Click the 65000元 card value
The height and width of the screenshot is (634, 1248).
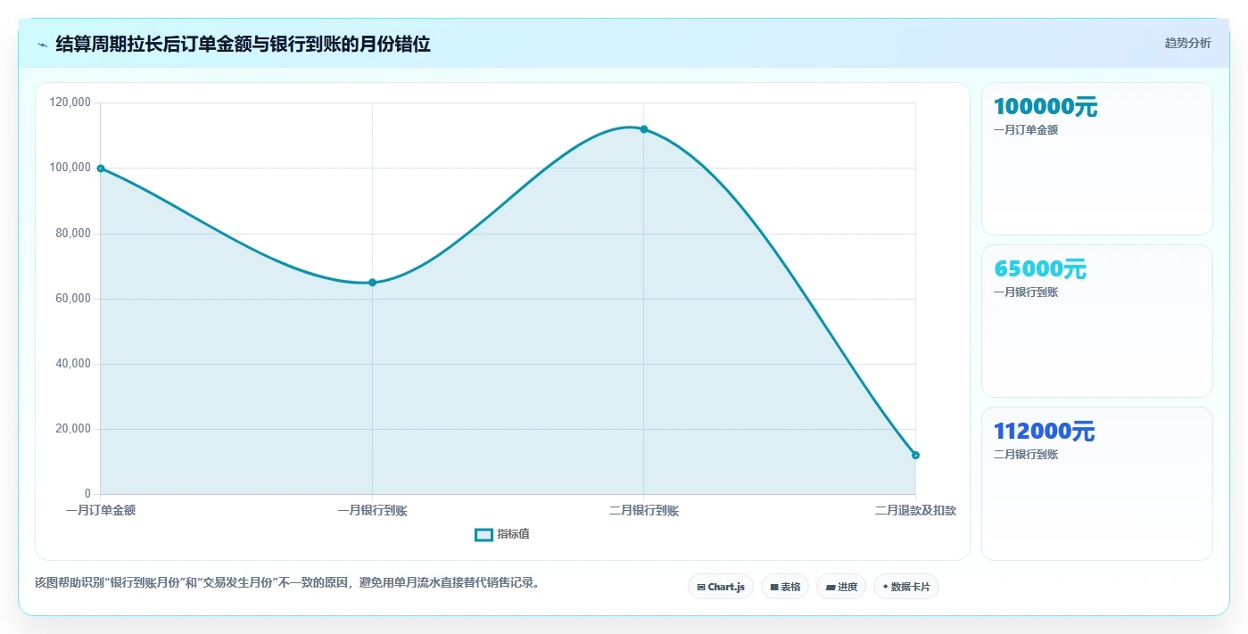(x=1040, y=269)
